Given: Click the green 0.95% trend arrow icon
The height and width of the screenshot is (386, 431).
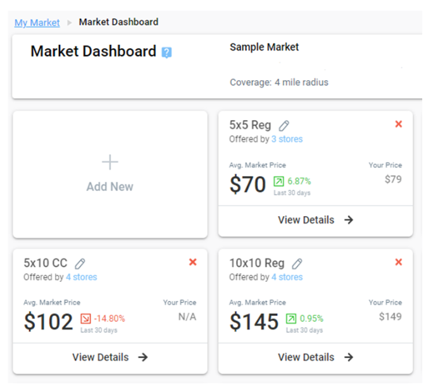Looking at the screenshot, I should 291,318.
